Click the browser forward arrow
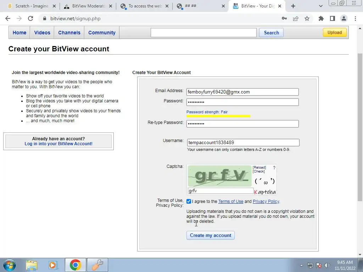Screen dimensions: 363x272 pyautogui.click(x=19, y=18)
